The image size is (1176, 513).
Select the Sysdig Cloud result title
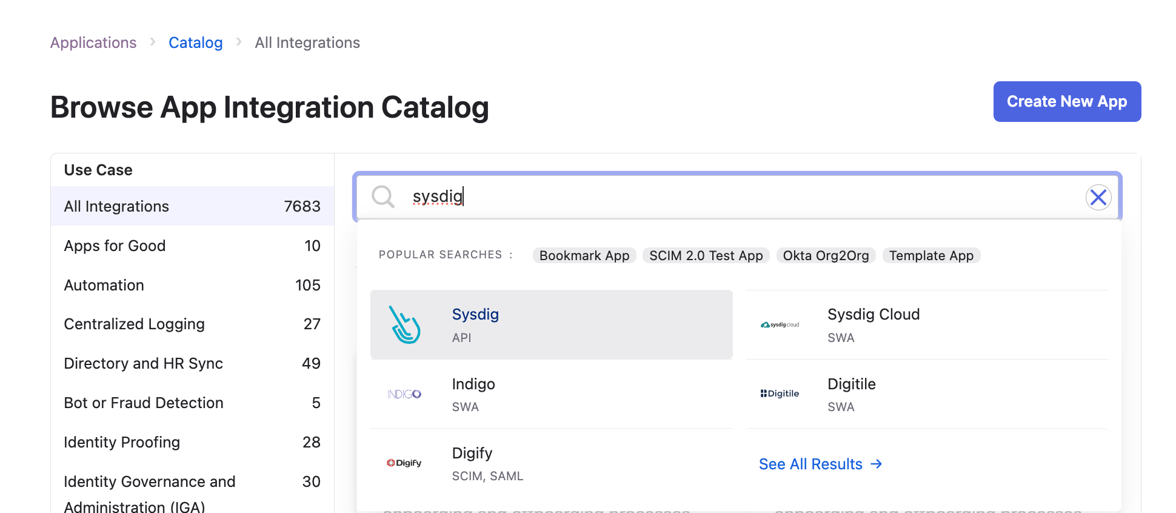click(x=874, y=314)
